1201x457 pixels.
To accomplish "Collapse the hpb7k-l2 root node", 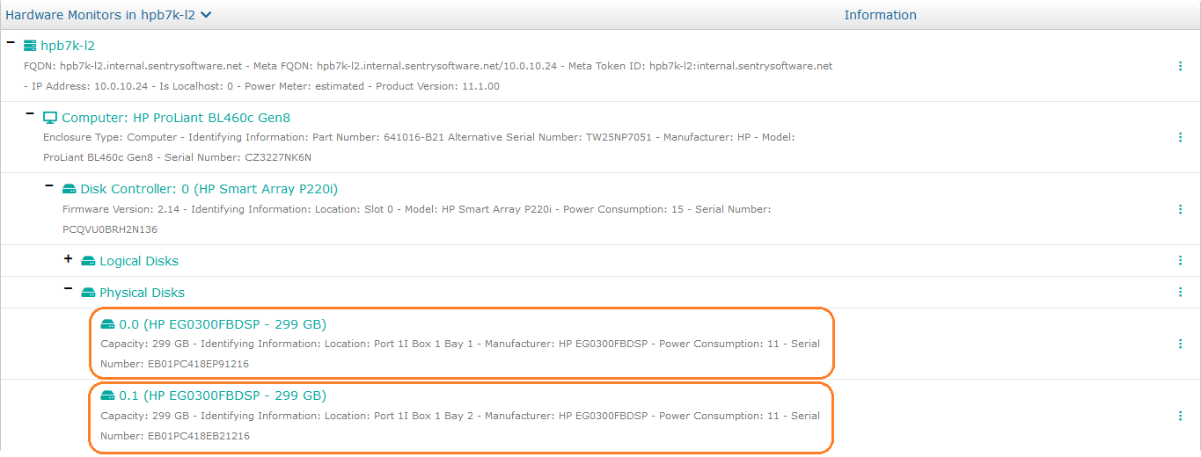I will 11,42.
